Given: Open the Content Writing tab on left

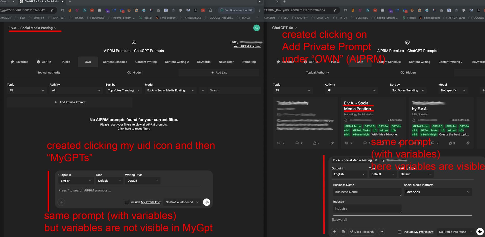Looking at the screenshot, I should pyautogui.click(x=146, y=62).
